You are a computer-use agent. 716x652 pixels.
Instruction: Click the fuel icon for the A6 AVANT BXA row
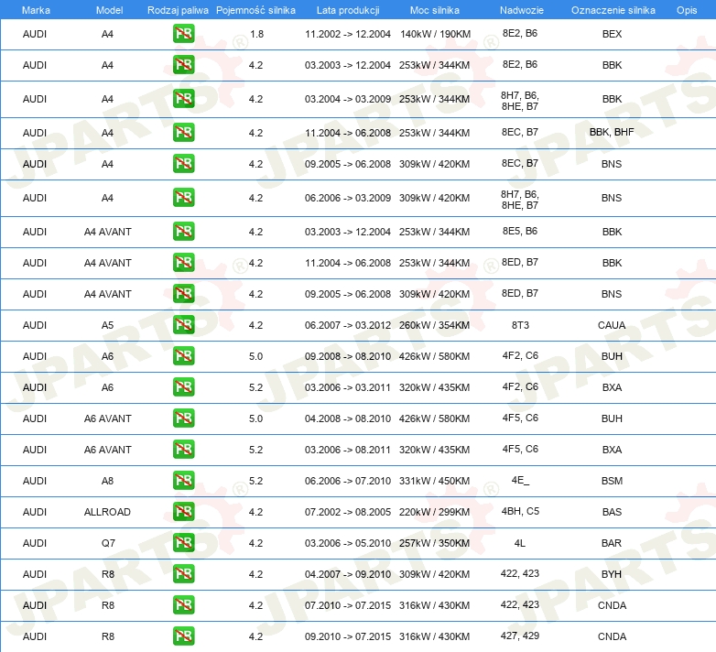point(183,450)
